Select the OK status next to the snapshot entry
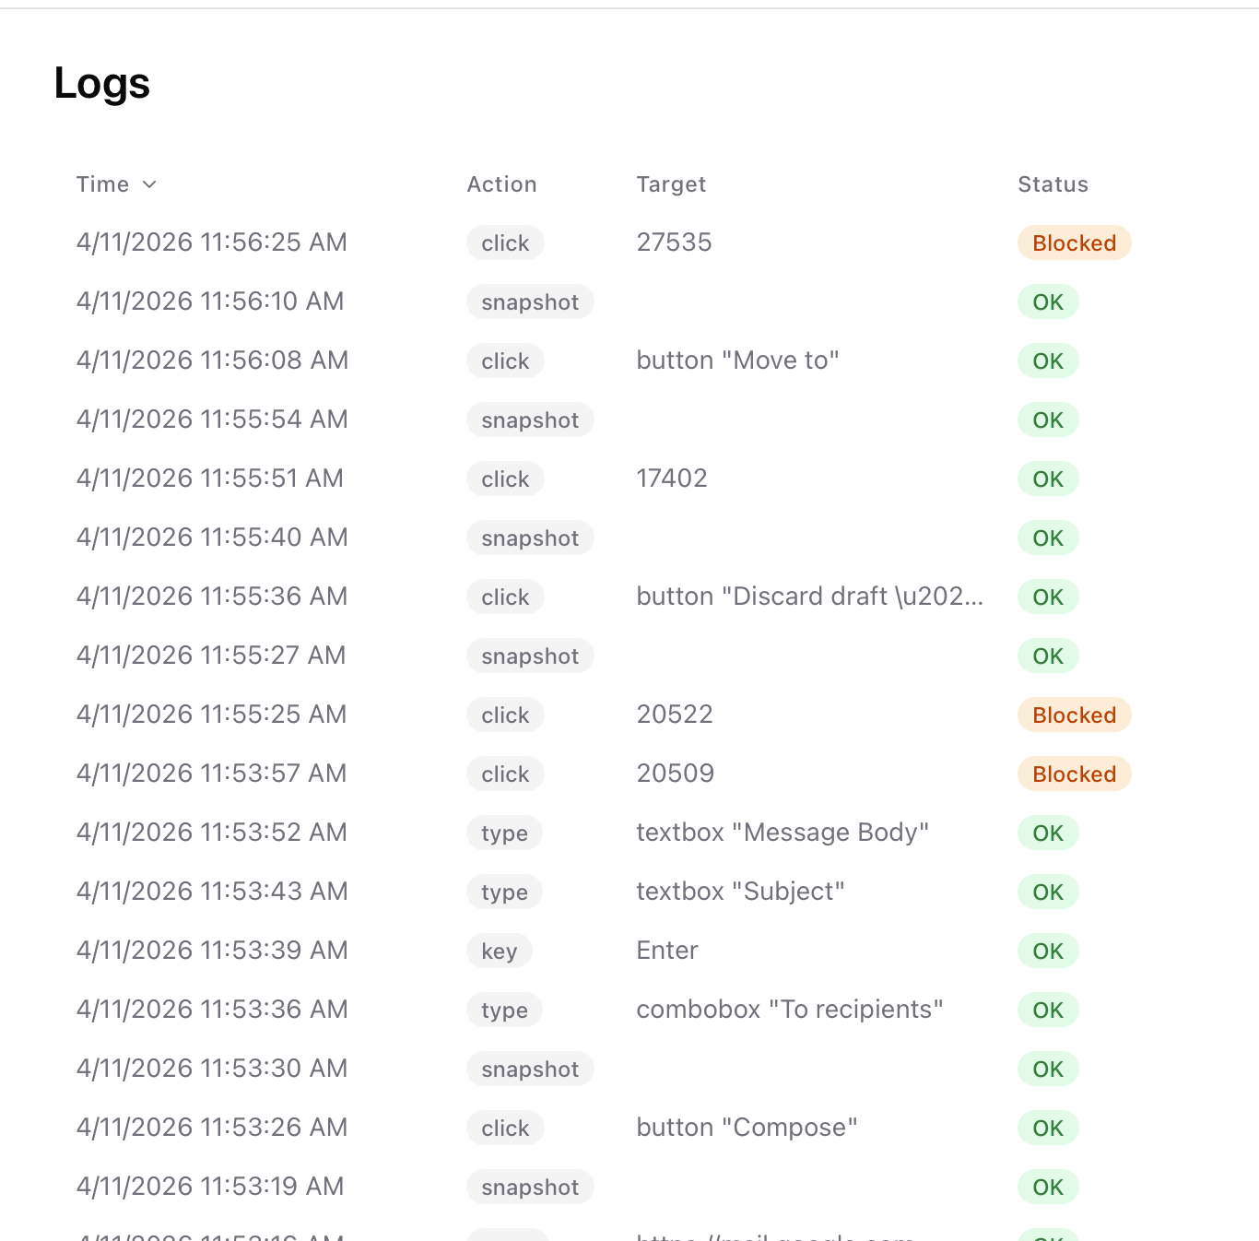This screenshot has width=1259, height=1241. pyautogui.click(x=1048, y=301)
